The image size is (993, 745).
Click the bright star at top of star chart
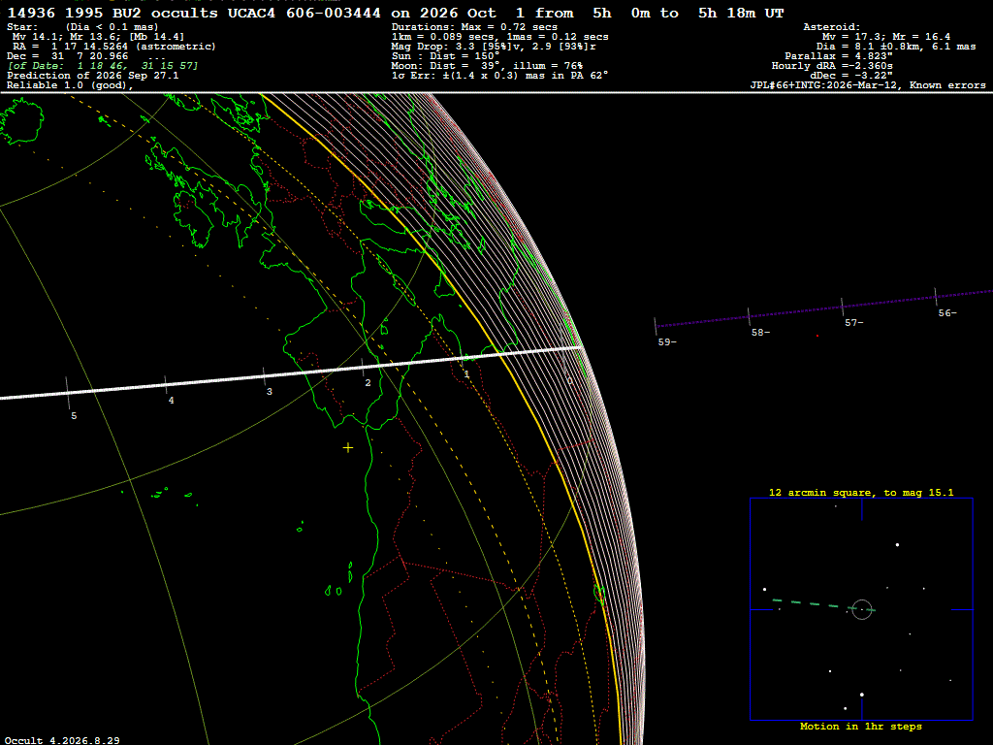tap(897, 545)
